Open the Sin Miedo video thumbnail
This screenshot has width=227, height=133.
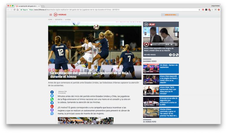(x=151, y=68)
